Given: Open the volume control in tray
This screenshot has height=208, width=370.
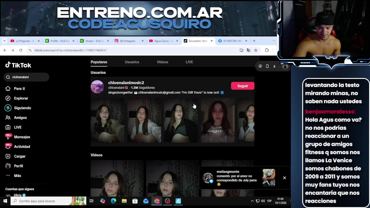Looking at the screenshot, I should [263, 201].
